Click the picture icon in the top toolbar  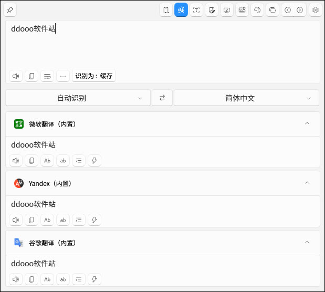pos(242,10)
